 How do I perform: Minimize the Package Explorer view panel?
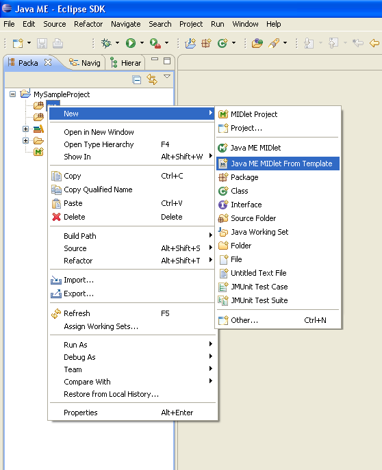155,60
